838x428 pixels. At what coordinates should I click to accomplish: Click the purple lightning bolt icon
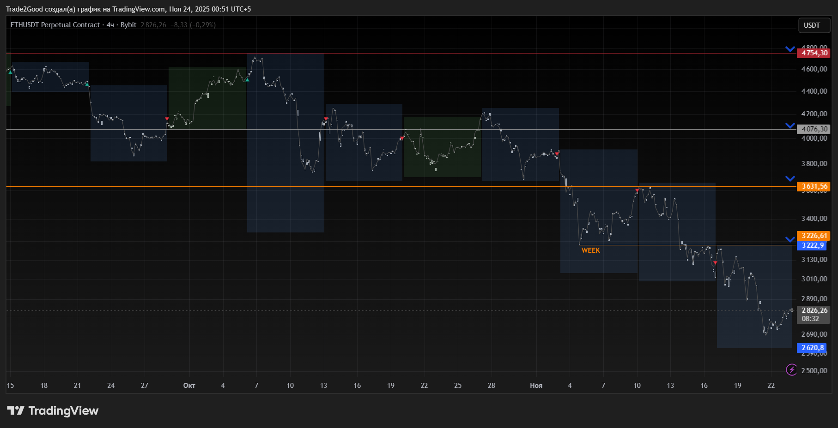(791, 369)
